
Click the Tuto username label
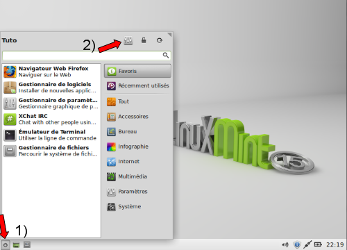9,40
